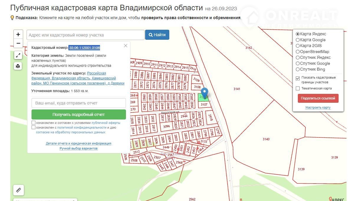This screenshot has height=201, width=348.
Task: Choose OpenStreetMap as base map
Action: coord(298,52)
